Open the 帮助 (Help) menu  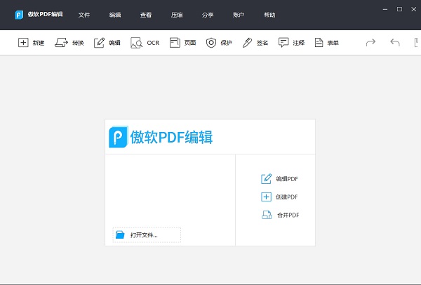269,15
